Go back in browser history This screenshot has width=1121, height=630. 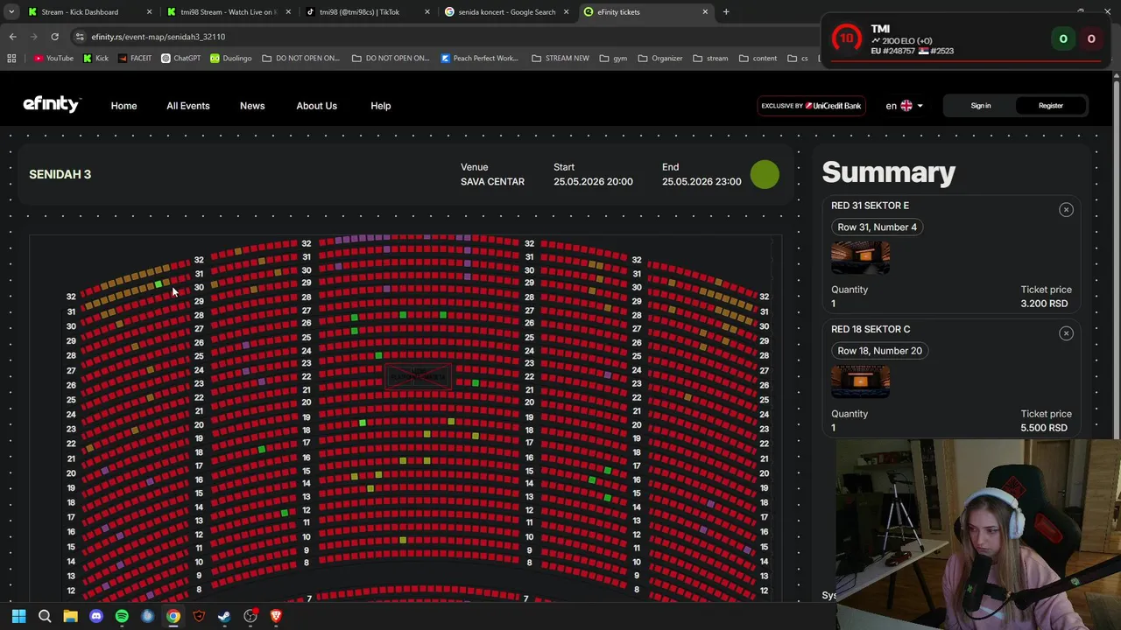click(x=12, y=37)
